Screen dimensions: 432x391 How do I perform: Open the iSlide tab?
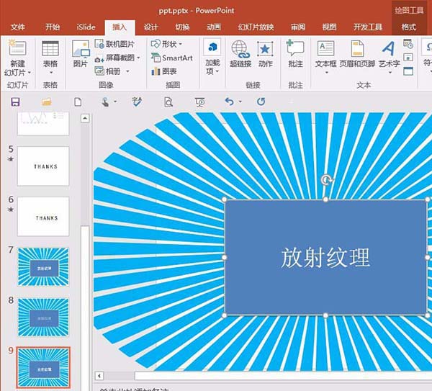[x=86, y=27]
